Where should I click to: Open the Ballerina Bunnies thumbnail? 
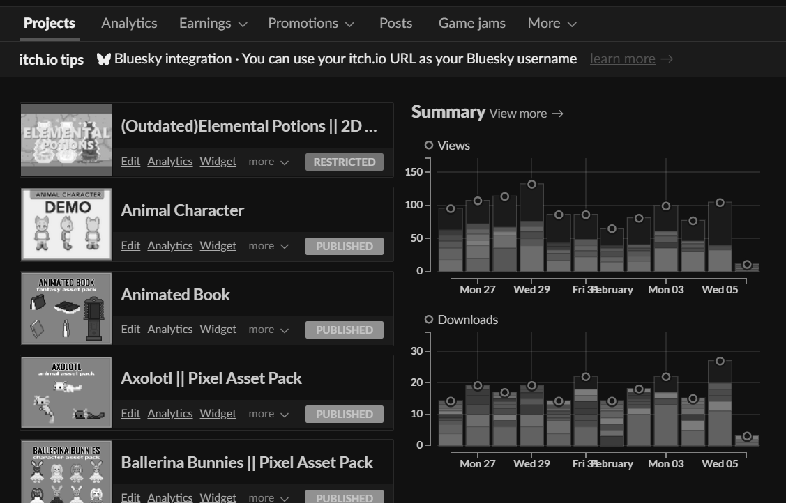point(67,472)
